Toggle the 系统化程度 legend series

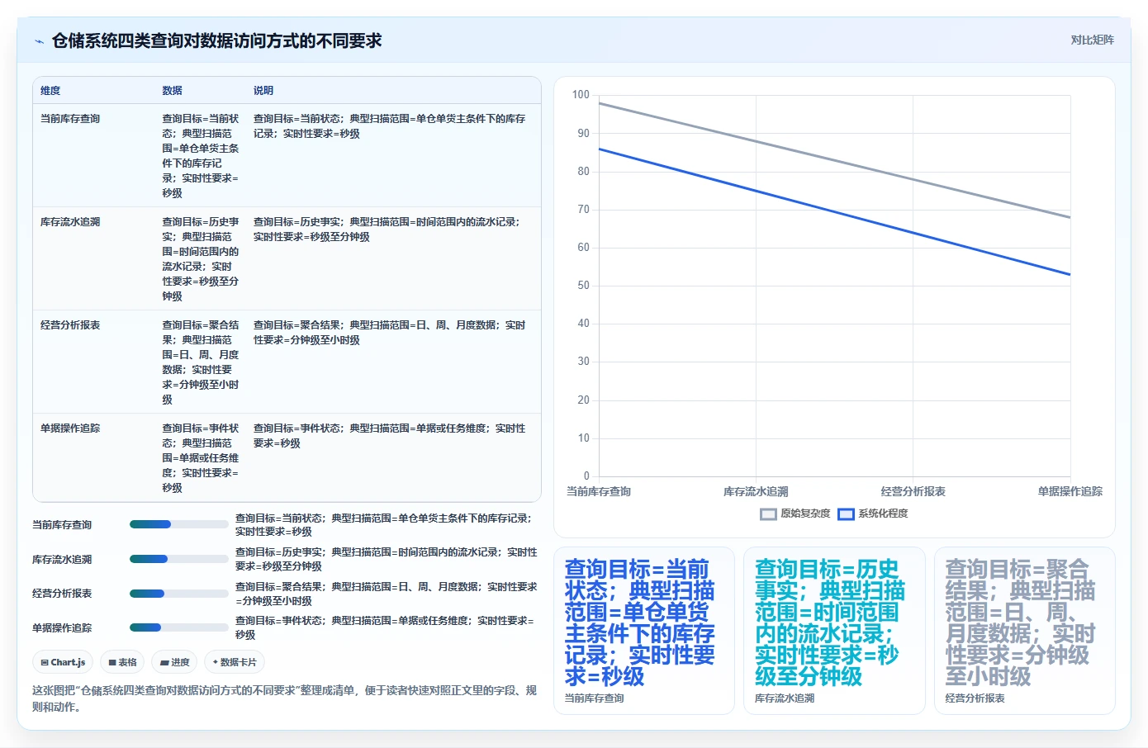pyautogui.click(x=873, y=514)
